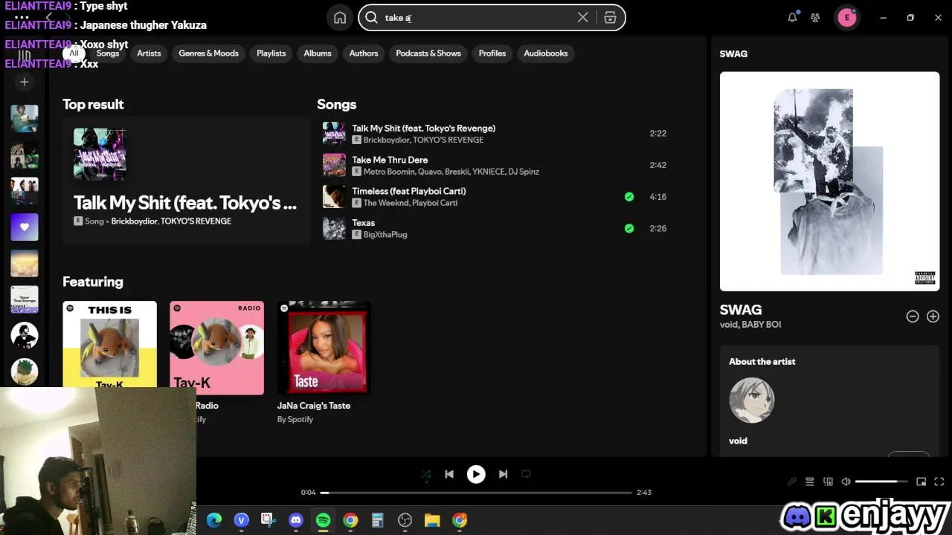Image resolution: width=952 pixels, height=535 pixels.
Task: Open the Tay-K Radio card
Action: click(x=216, y=364)
